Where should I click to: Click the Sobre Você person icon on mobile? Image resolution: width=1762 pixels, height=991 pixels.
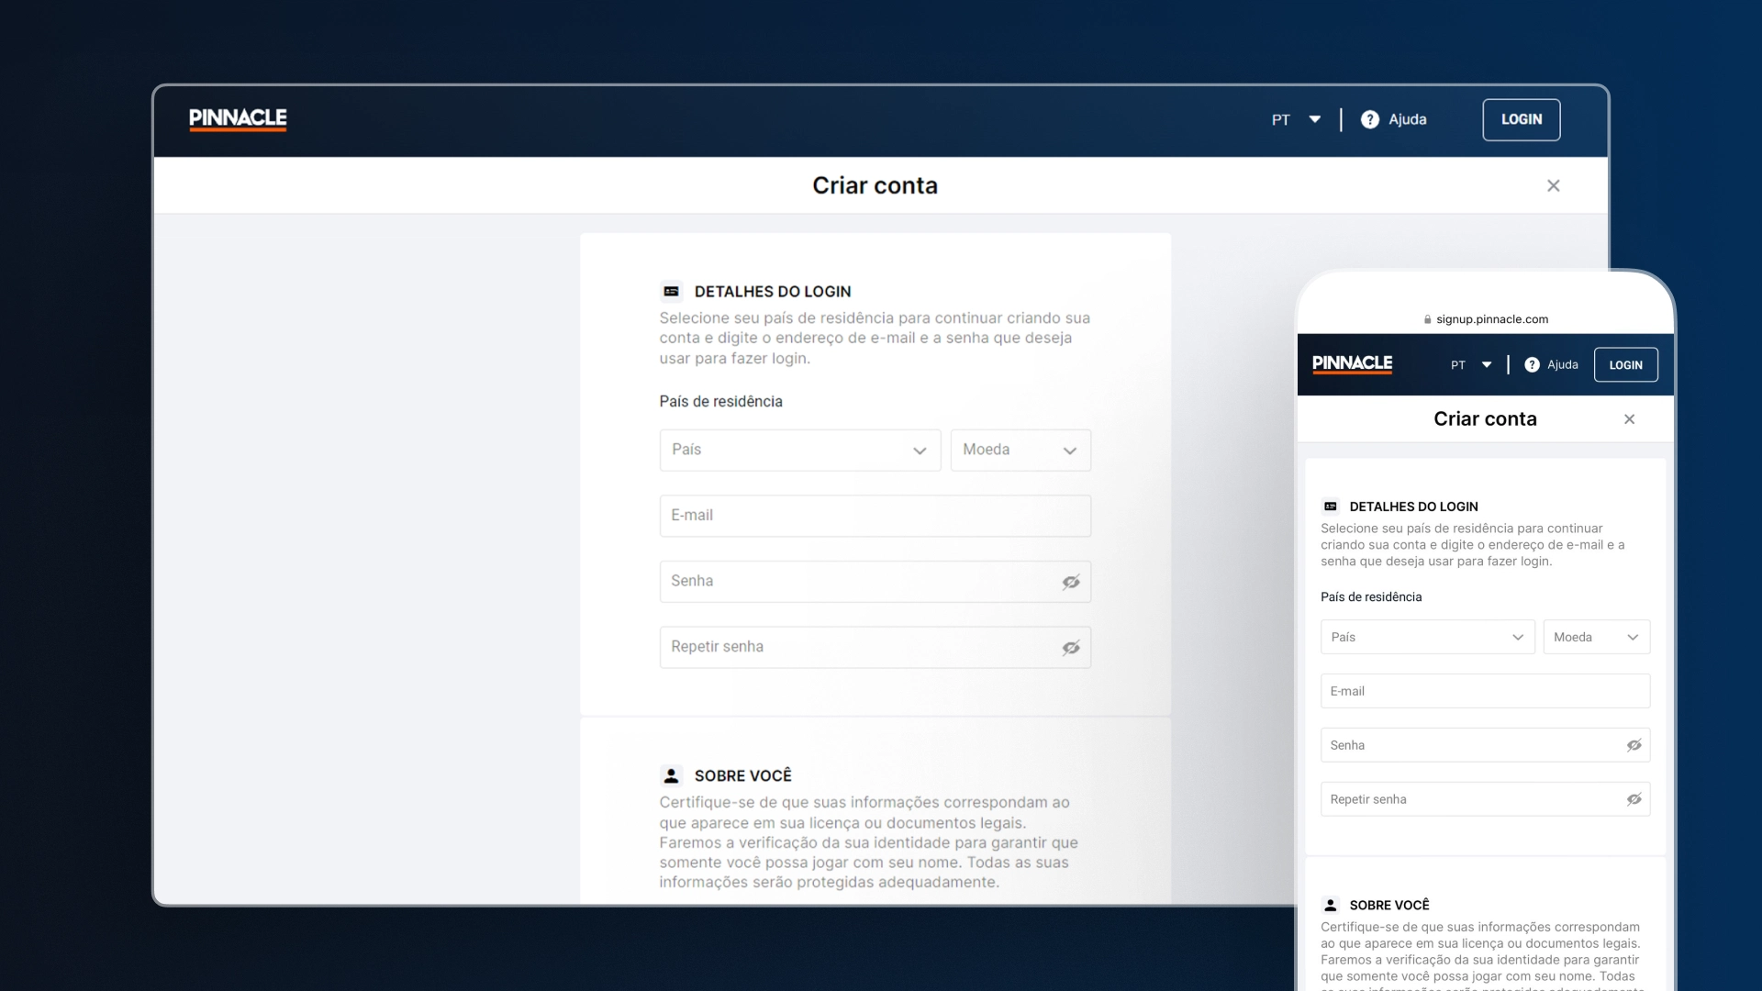click(x=1330, y=905)
